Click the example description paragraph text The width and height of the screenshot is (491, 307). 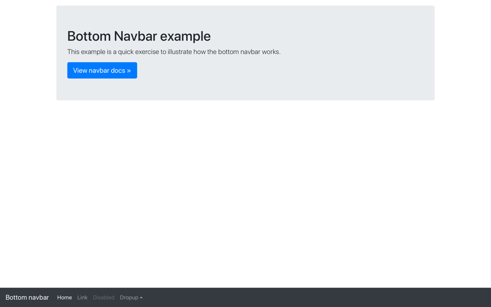pos(174,52)
